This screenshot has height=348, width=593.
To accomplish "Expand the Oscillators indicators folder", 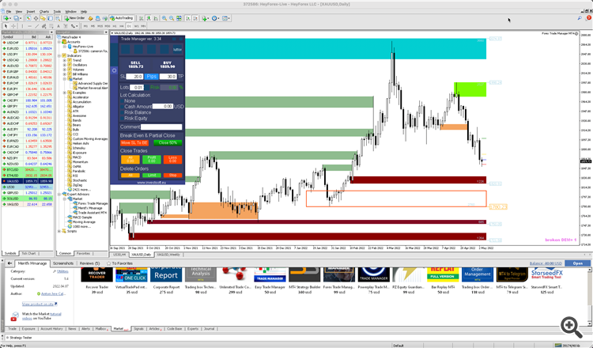I will [x=64, y=65].
